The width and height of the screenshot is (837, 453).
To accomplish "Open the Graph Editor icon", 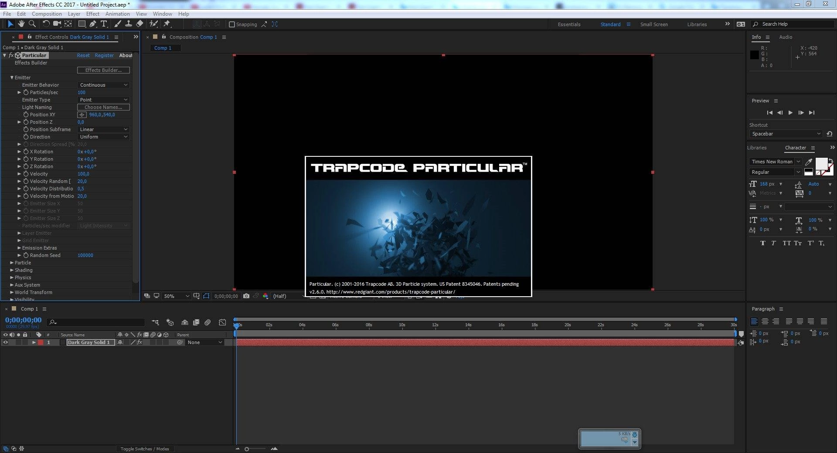I will click(222, 322).
